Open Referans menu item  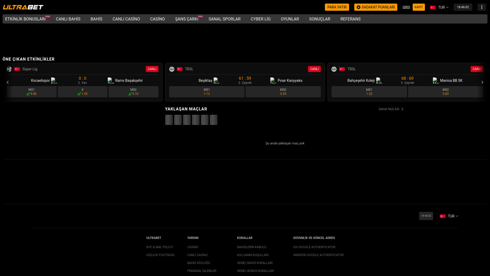pyautogui.click(x=350, y=19)
